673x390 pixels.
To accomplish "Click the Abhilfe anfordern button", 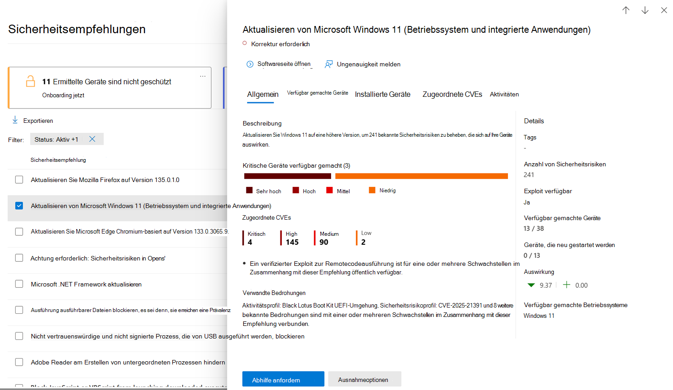I will [283, 379].
